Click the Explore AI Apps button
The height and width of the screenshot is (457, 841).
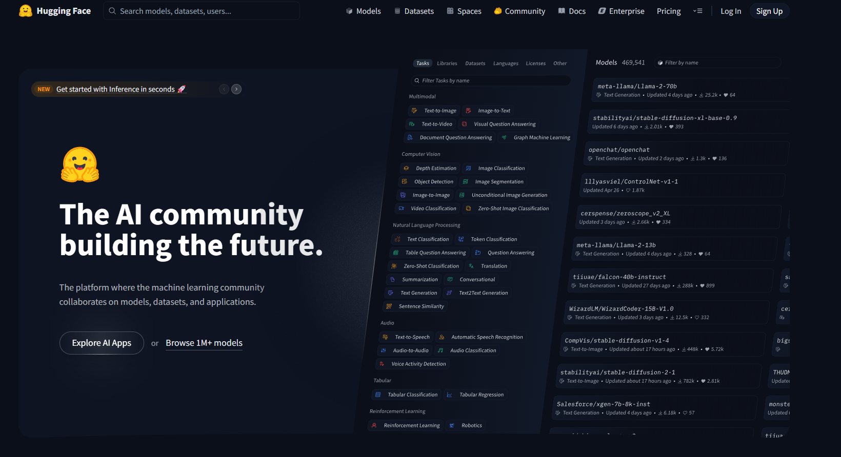pos(102,343)
